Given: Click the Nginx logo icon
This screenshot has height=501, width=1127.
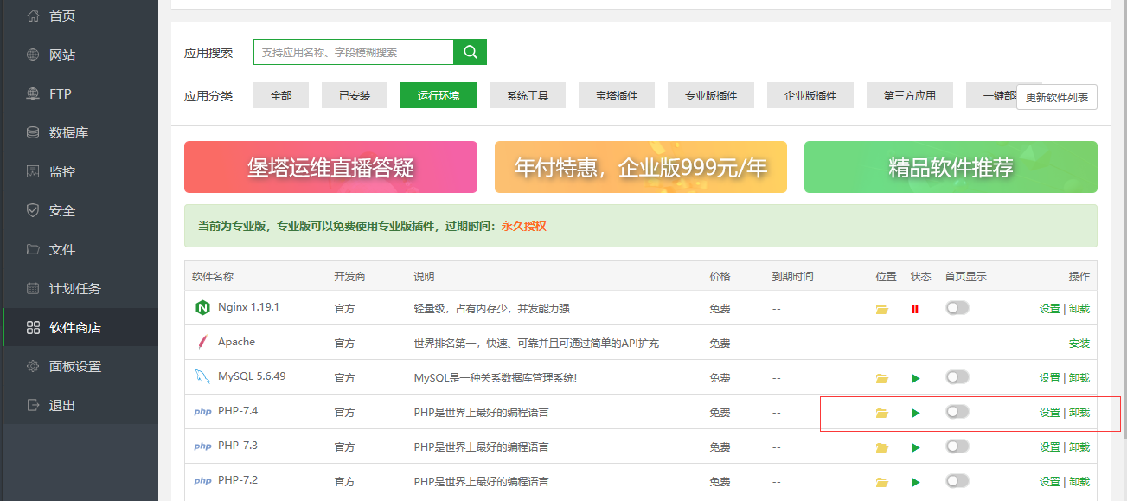Looking at the screenshot, I should (x=202, y=307).
